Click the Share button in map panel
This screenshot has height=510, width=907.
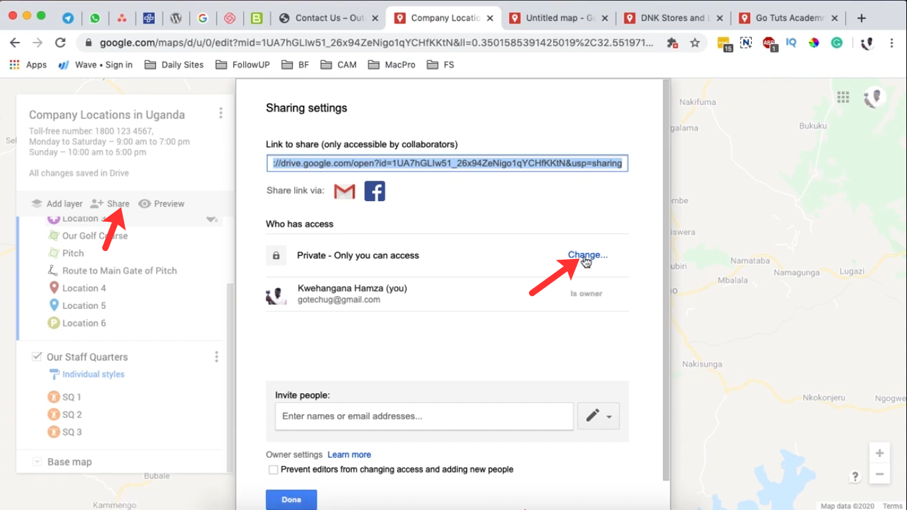pyautogui.click(x=110, y=204)
